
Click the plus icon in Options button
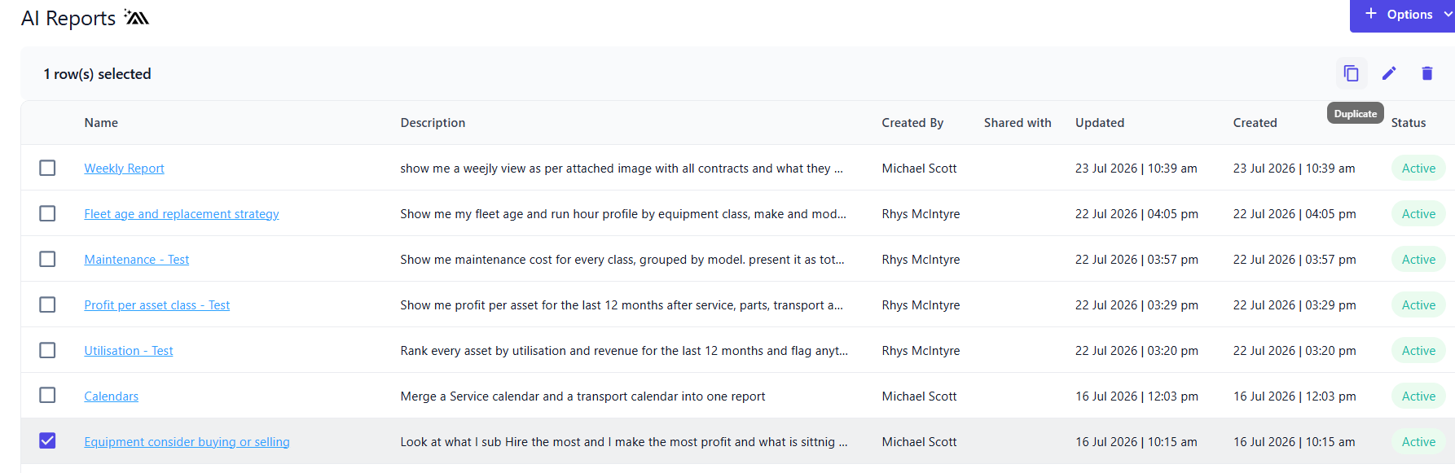tap(1371, 14)
